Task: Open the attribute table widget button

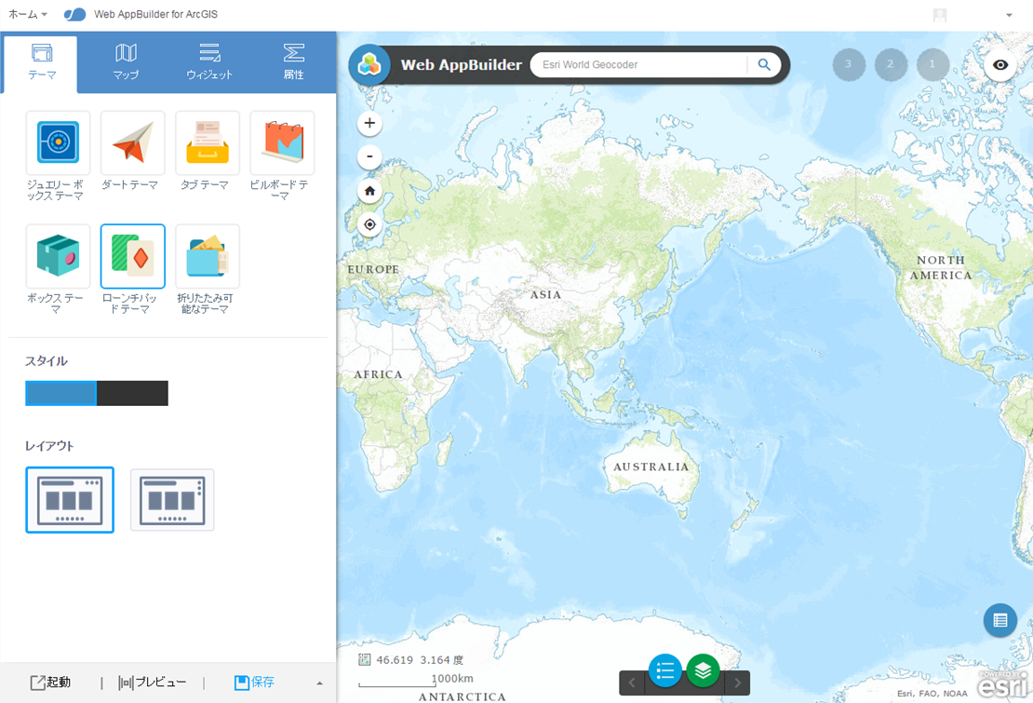Action: click(1000, 620)
